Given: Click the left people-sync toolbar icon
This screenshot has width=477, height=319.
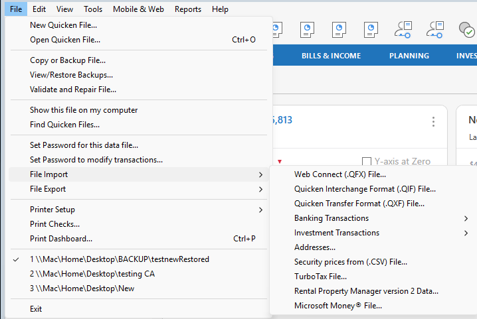Looking at the screenshot, I should 403,29.
